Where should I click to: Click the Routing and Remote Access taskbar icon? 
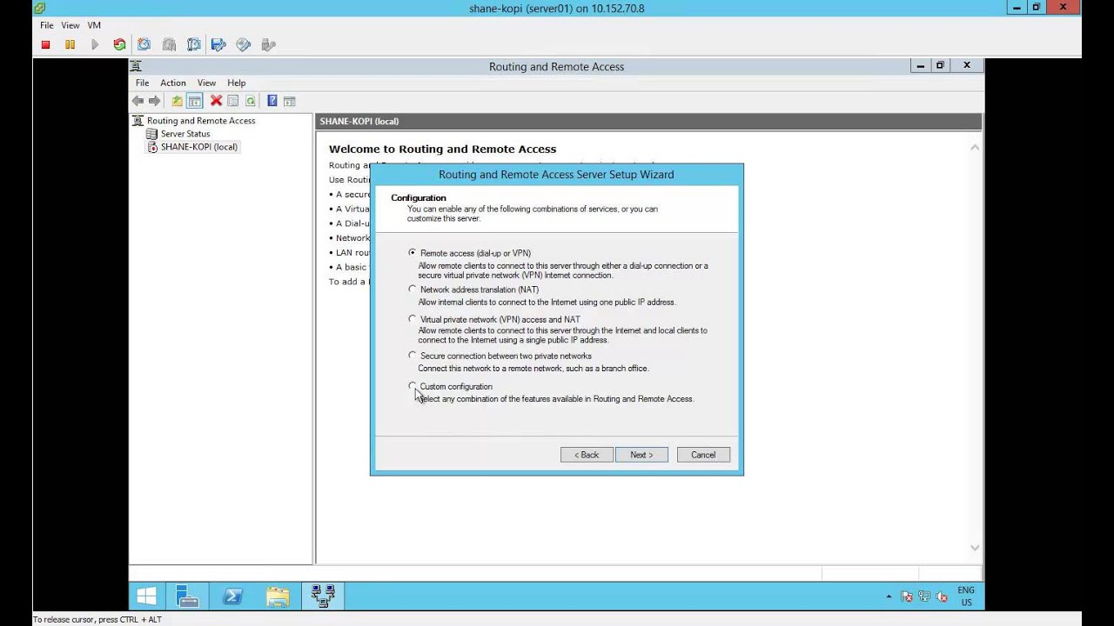point(323,596)
